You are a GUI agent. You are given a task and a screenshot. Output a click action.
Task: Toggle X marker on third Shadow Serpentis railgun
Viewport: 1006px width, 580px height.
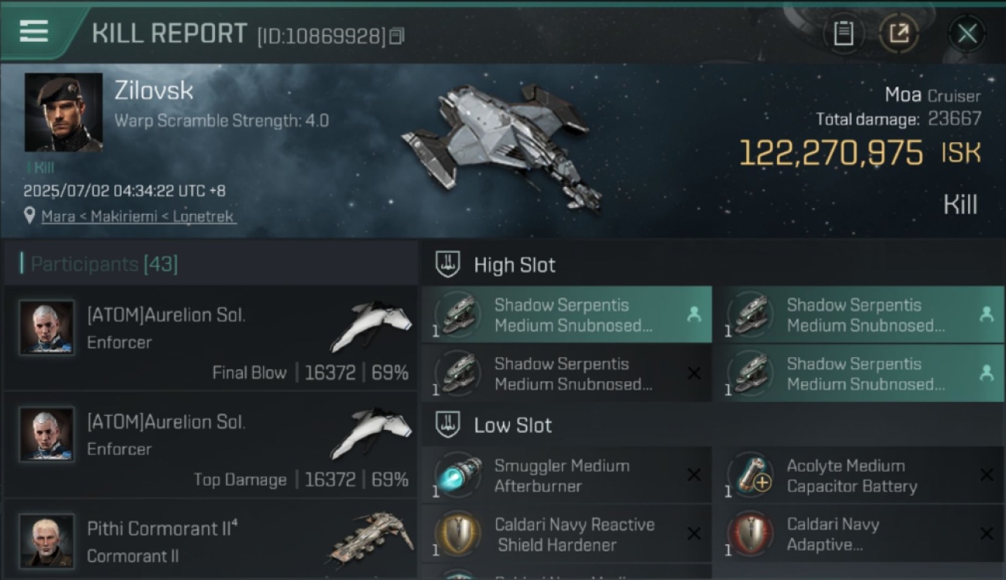pos(694,374)
